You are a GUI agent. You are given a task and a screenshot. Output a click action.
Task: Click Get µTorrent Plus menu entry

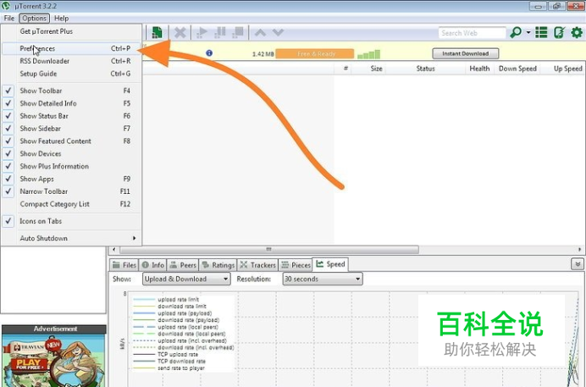click(71, 31)
